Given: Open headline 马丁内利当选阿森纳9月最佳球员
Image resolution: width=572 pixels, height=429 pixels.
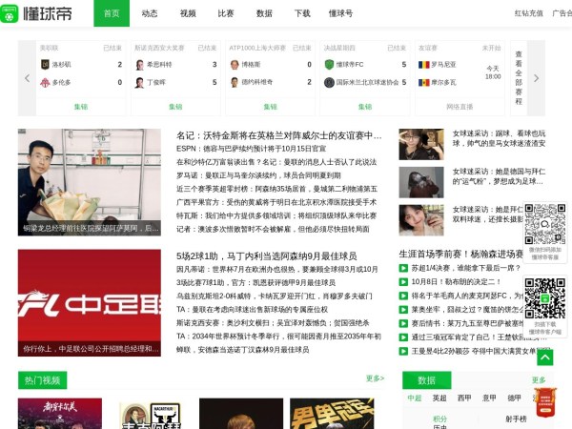Looking at the screenshot, I should 267,256.
